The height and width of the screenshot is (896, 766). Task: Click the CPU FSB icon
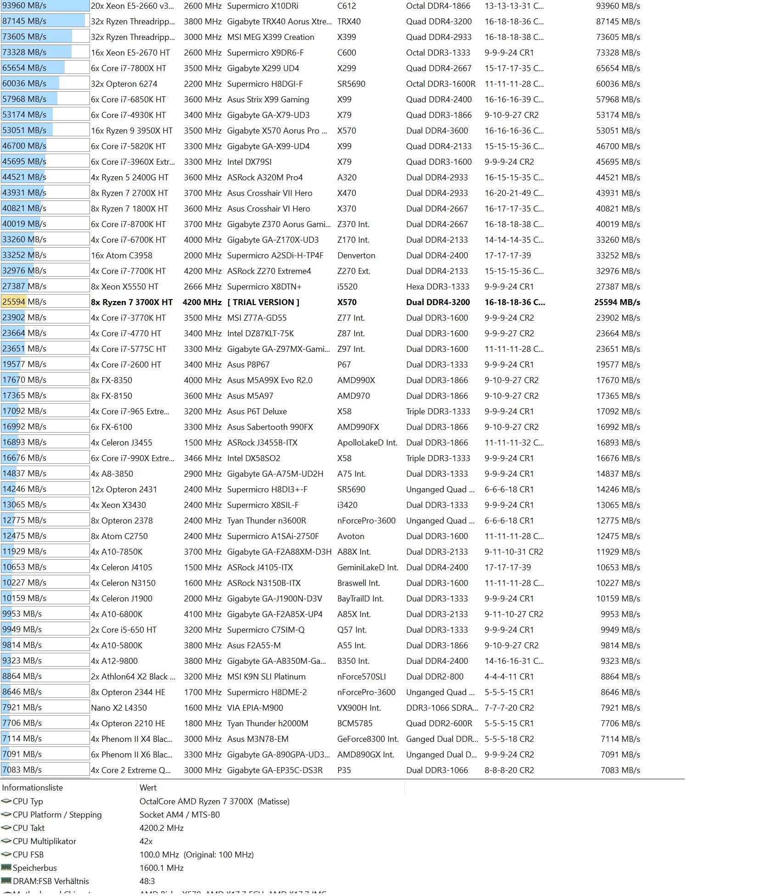[6, 854]
